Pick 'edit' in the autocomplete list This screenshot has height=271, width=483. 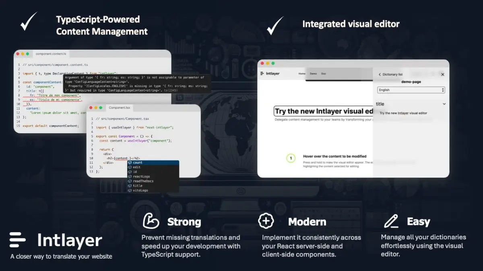click(137, 167)
